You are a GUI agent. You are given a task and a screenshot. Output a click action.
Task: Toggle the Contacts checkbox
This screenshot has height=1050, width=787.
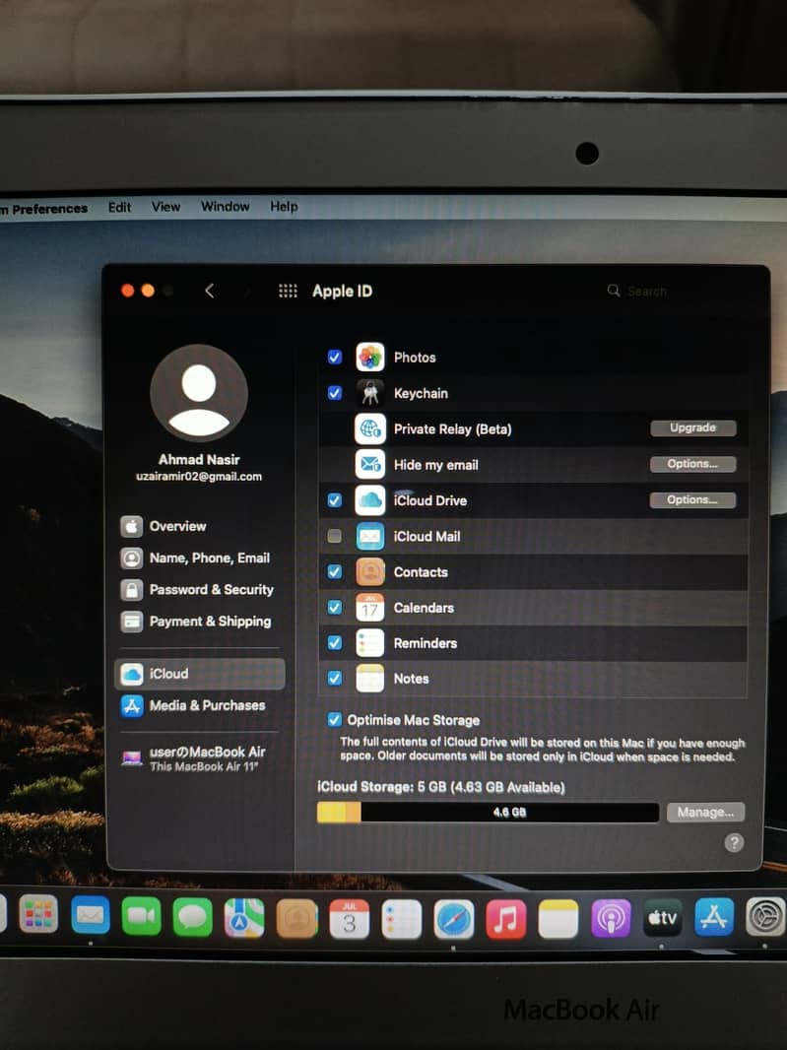coord(335,571)
